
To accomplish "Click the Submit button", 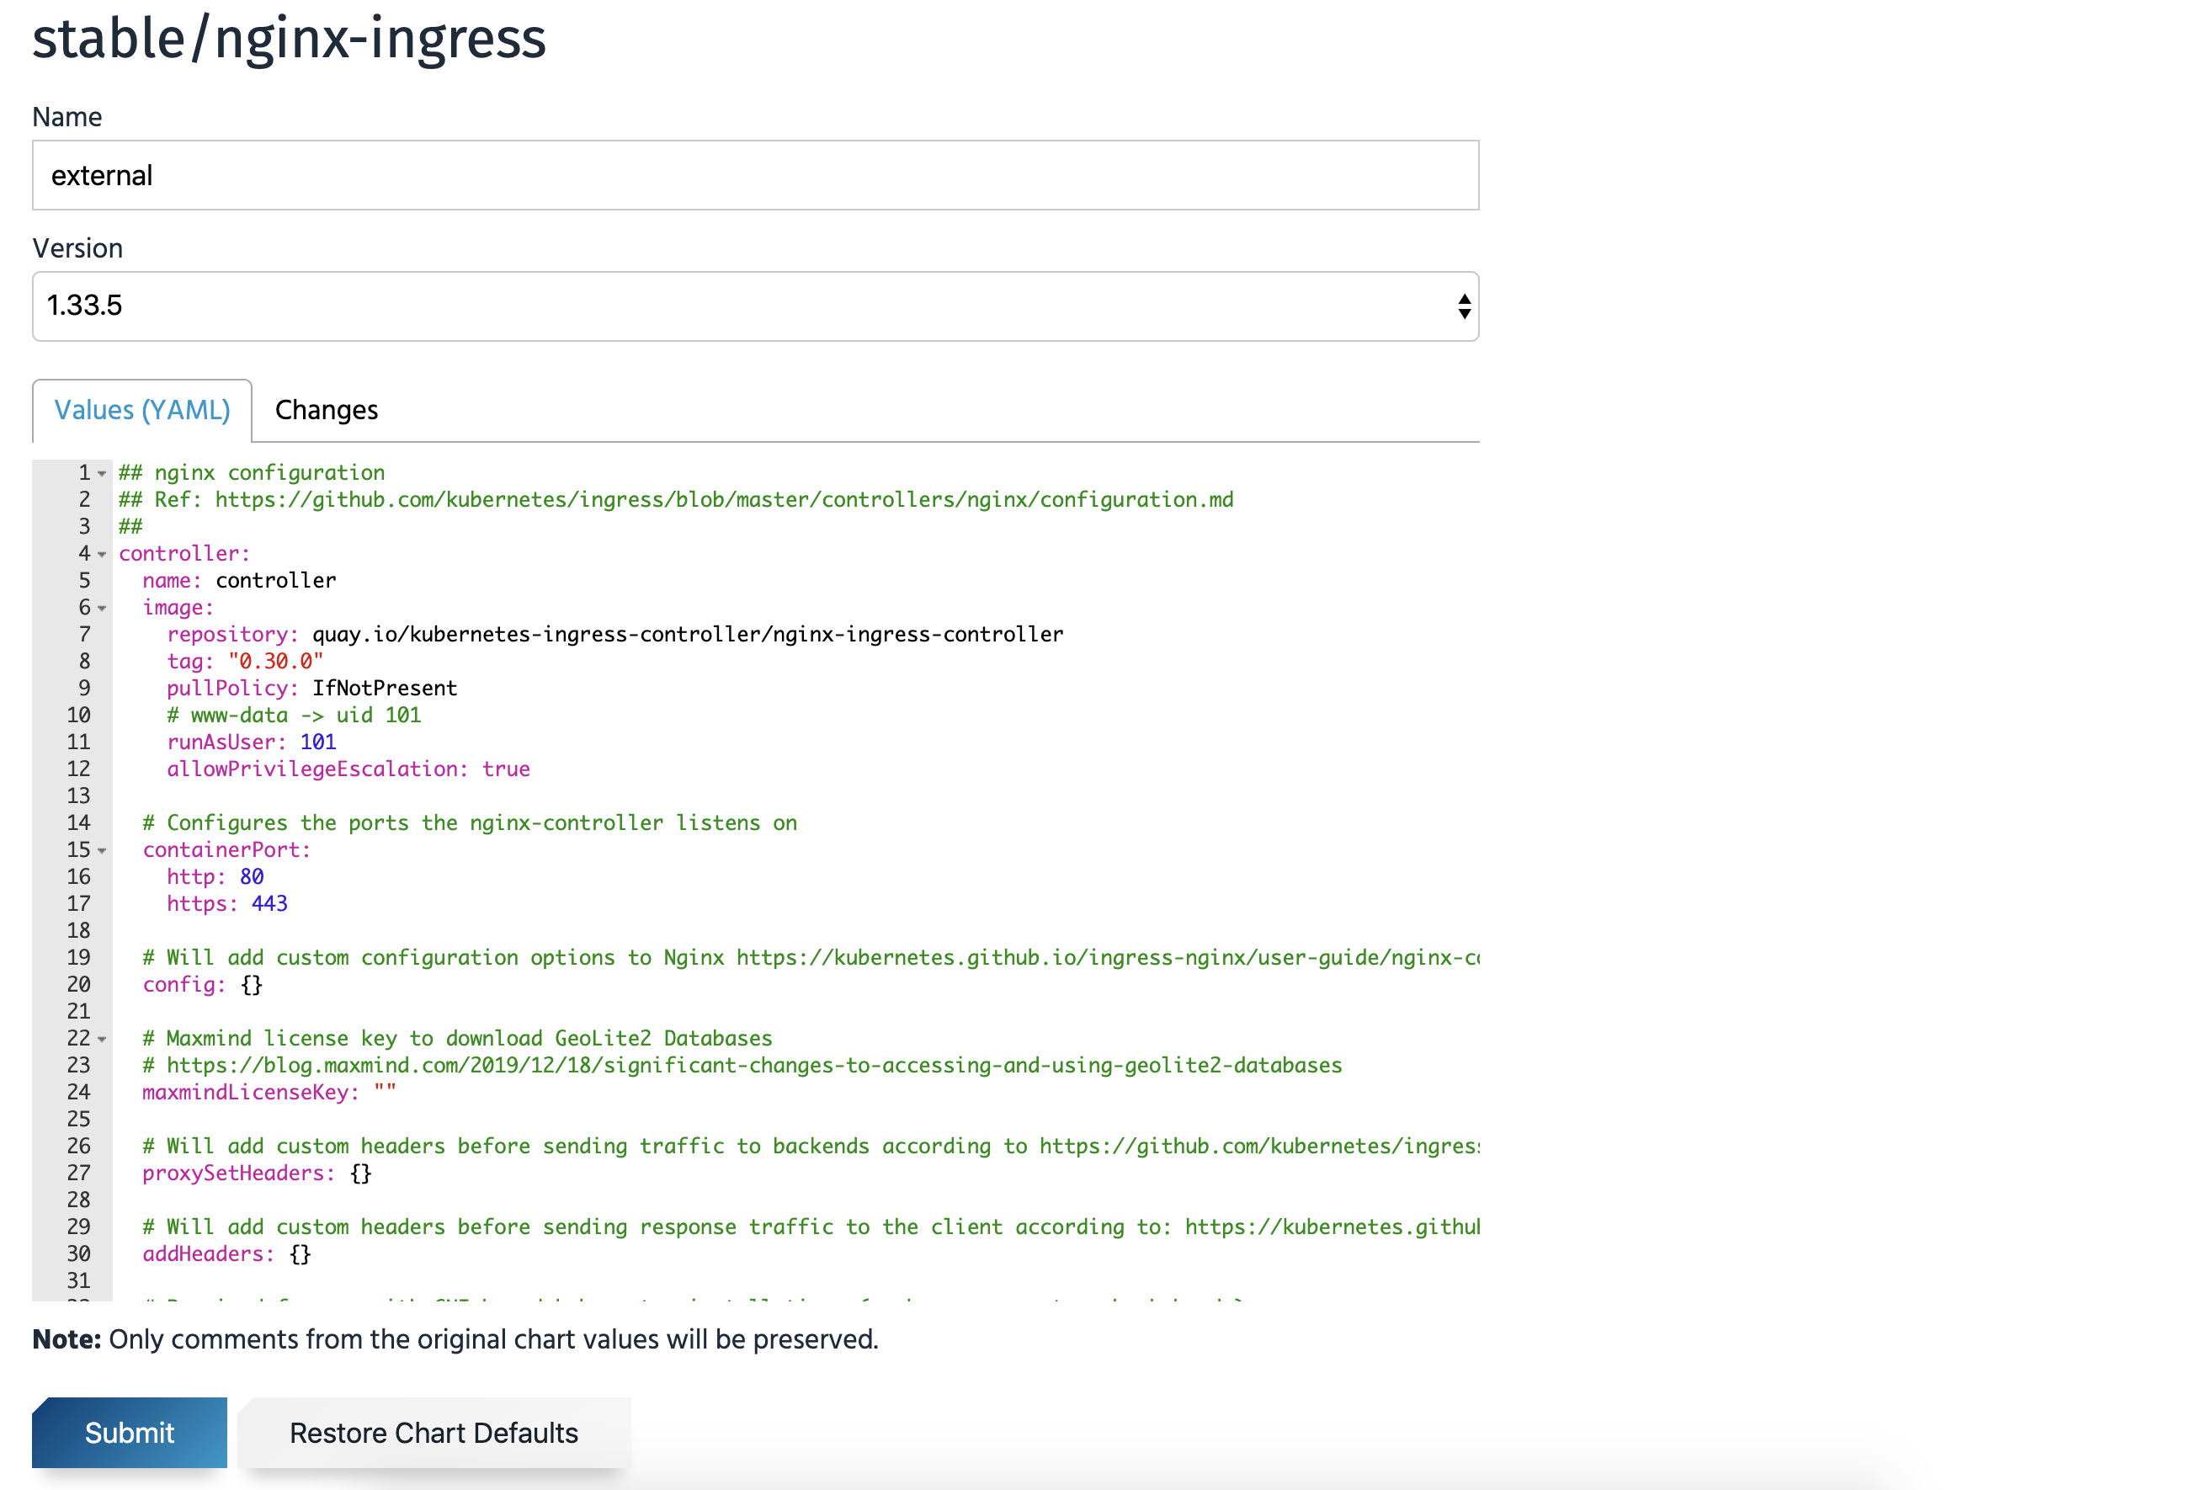I will click(x=129, y=1432).
